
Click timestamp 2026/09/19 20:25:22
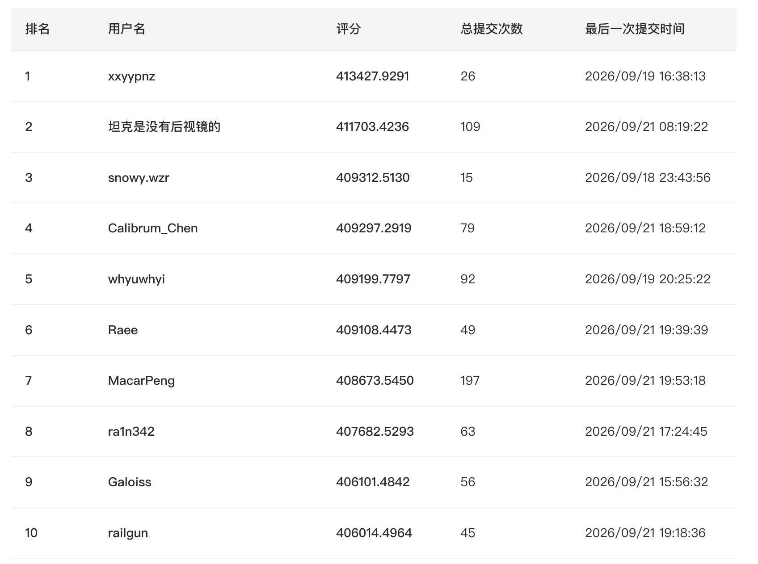point(648,279)
